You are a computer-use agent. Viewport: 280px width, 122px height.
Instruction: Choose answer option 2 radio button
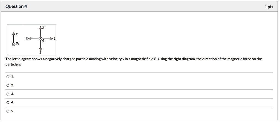click(x=8, y=86)
